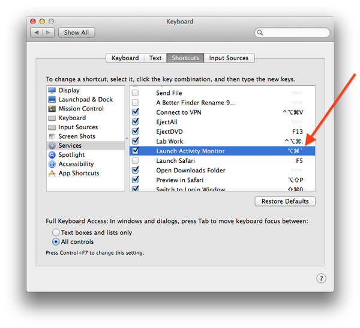Click the EjectAll row name
360x328 pixels.
point(167,122)
